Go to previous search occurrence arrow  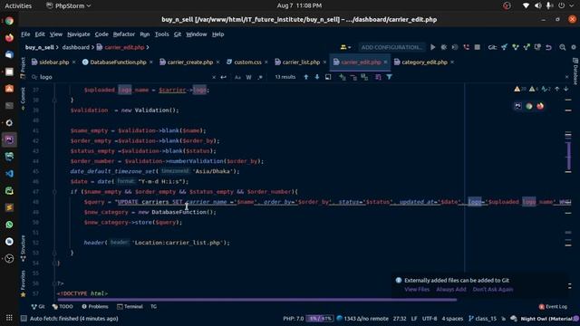(x=306, y=77)
